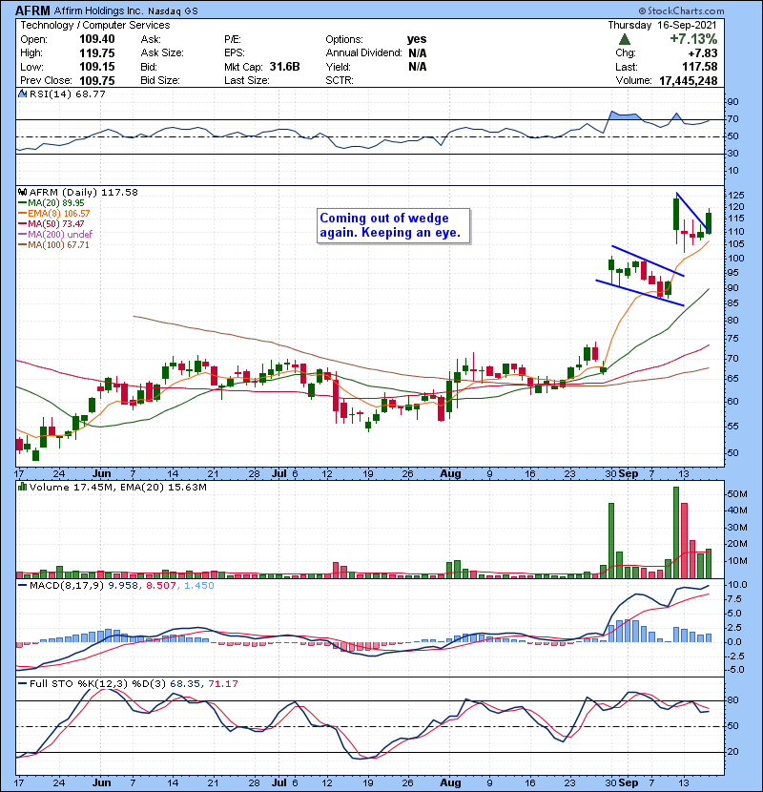763x792 pixels.
Task: Click the candlestick icon beside AFRM (Daily)
Action: 22,192
